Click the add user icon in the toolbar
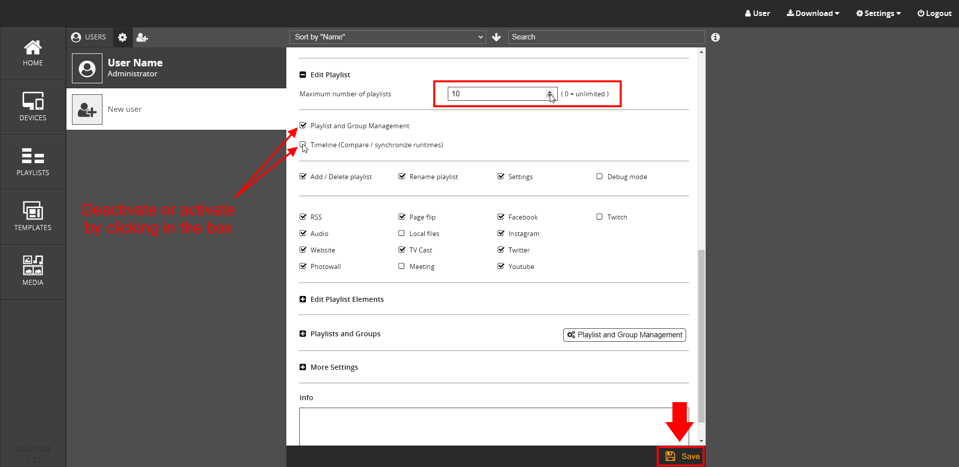 [x=142, y=37]
